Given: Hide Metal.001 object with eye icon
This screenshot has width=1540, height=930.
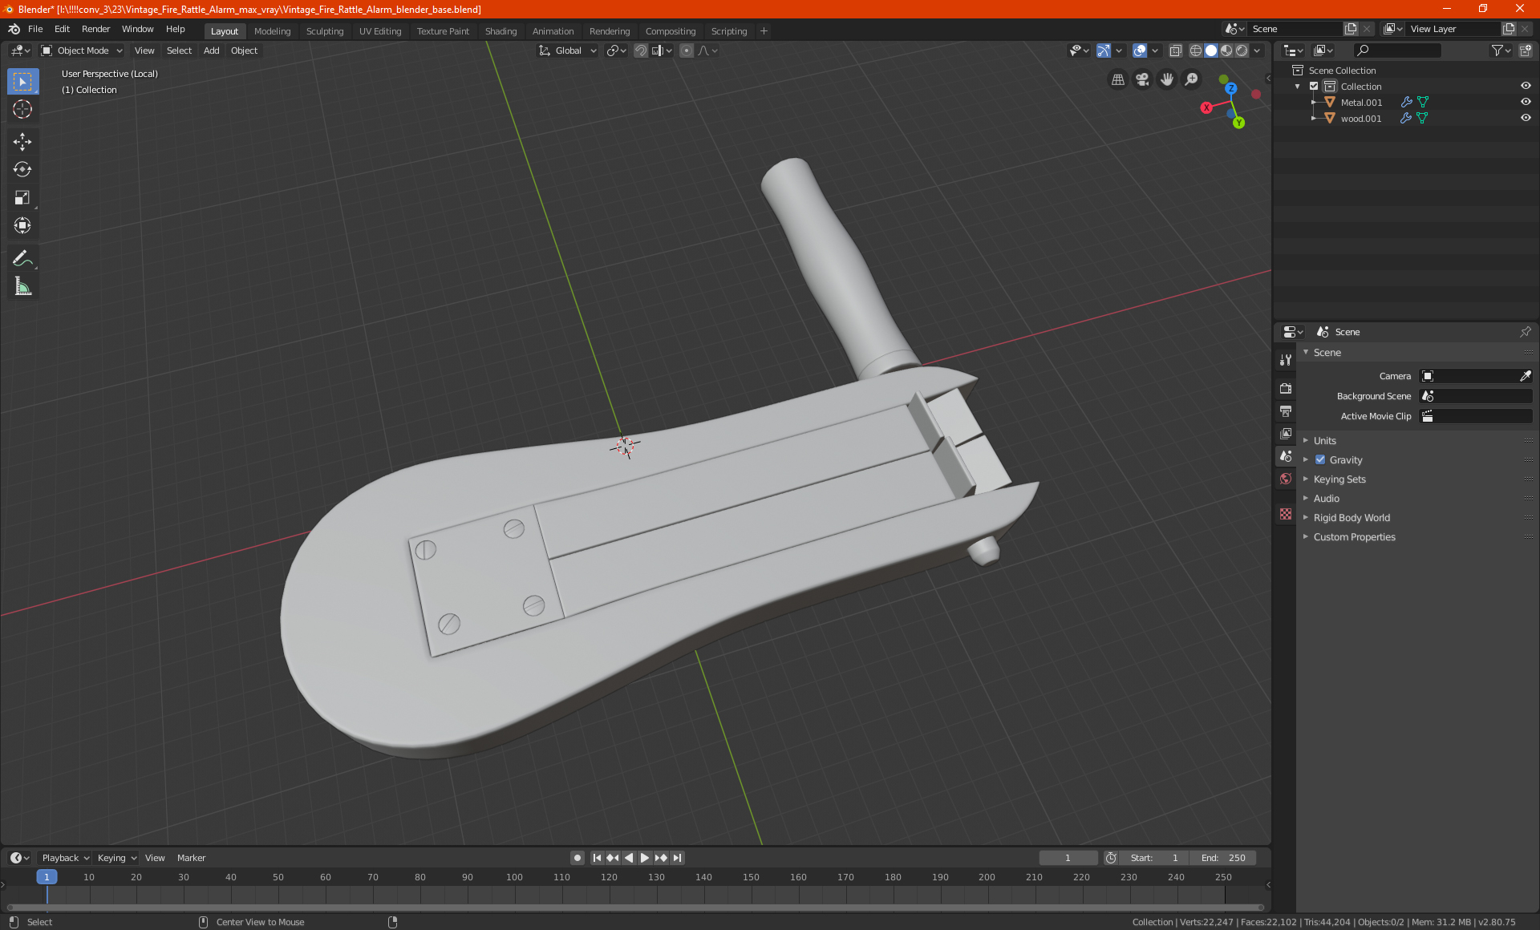Looking at the screenshot, I should pyautogui.click(x=1526, y=102).
